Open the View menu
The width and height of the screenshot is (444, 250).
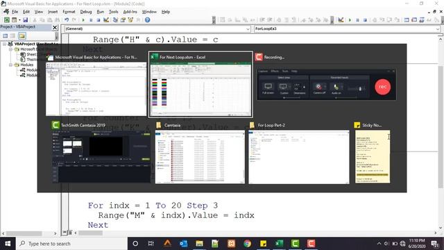point(39,12)
